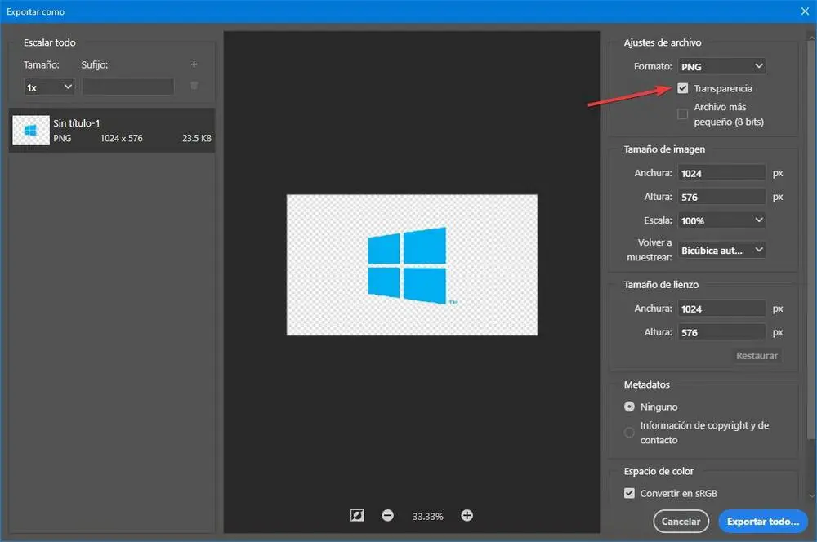Open the Volver a muestrear dropdown
The width and height of the screenshot is (817, 542).
pyautogui.click(x=721, y=250)
